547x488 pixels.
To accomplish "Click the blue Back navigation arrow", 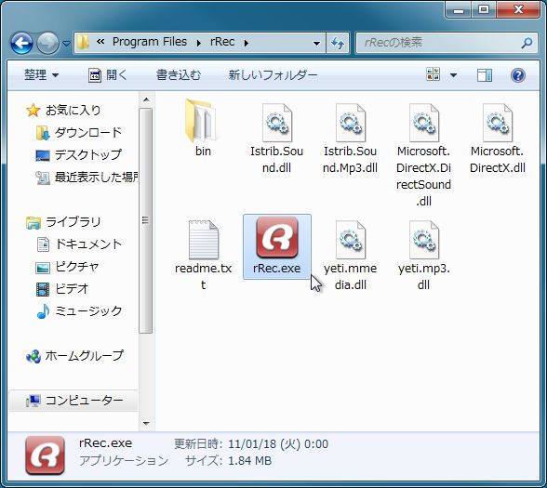I will click(x=21, y=43).
